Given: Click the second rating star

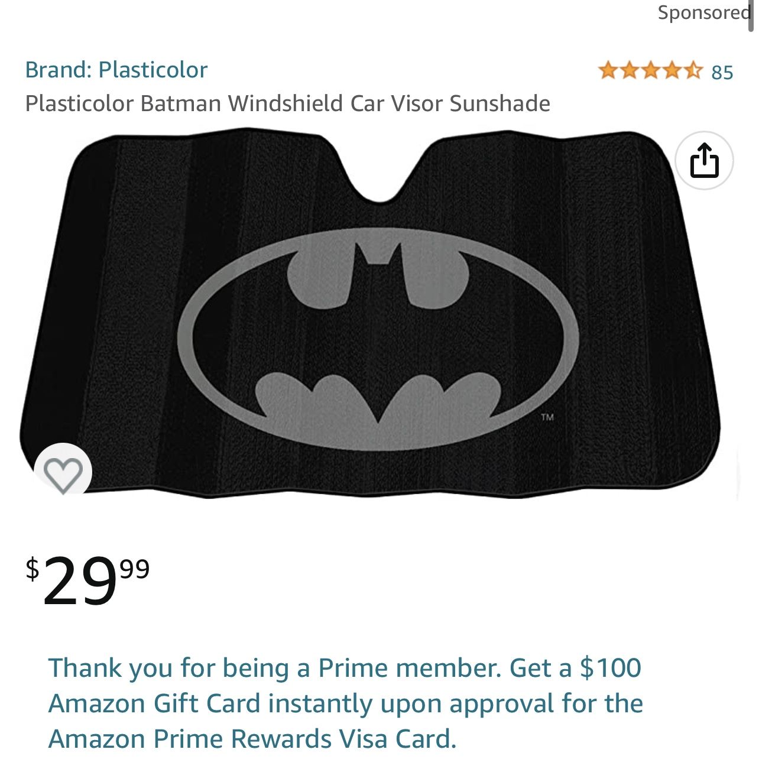Looking at the screenshot, I should 630,72.
